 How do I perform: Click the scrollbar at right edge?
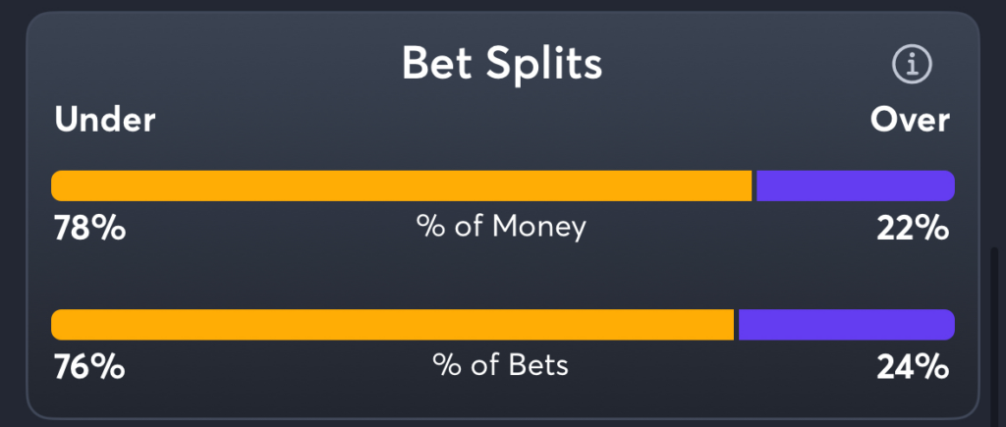pyautogui.click(x=994, y=336)
